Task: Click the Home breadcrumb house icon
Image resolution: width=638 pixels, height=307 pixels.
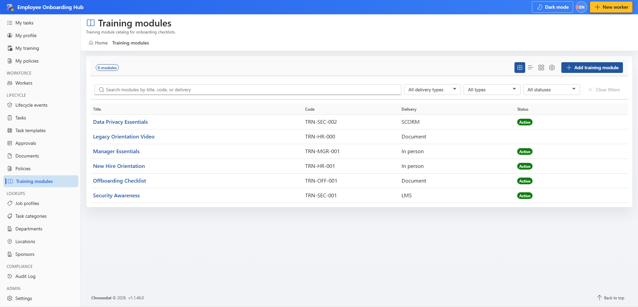Action: (91, 43)
